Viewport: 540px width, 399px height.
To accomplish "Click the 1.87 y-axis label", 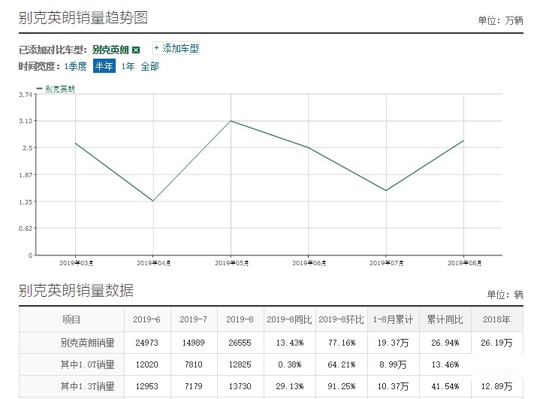I will tap(25, 175).
